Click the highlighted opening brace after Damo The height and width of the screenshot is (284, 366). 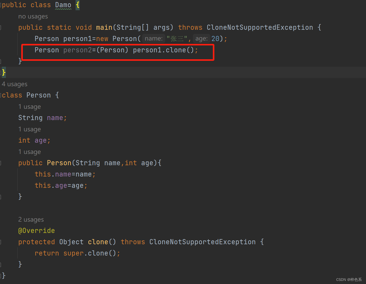pyautogui.click(x=78, y=5)
